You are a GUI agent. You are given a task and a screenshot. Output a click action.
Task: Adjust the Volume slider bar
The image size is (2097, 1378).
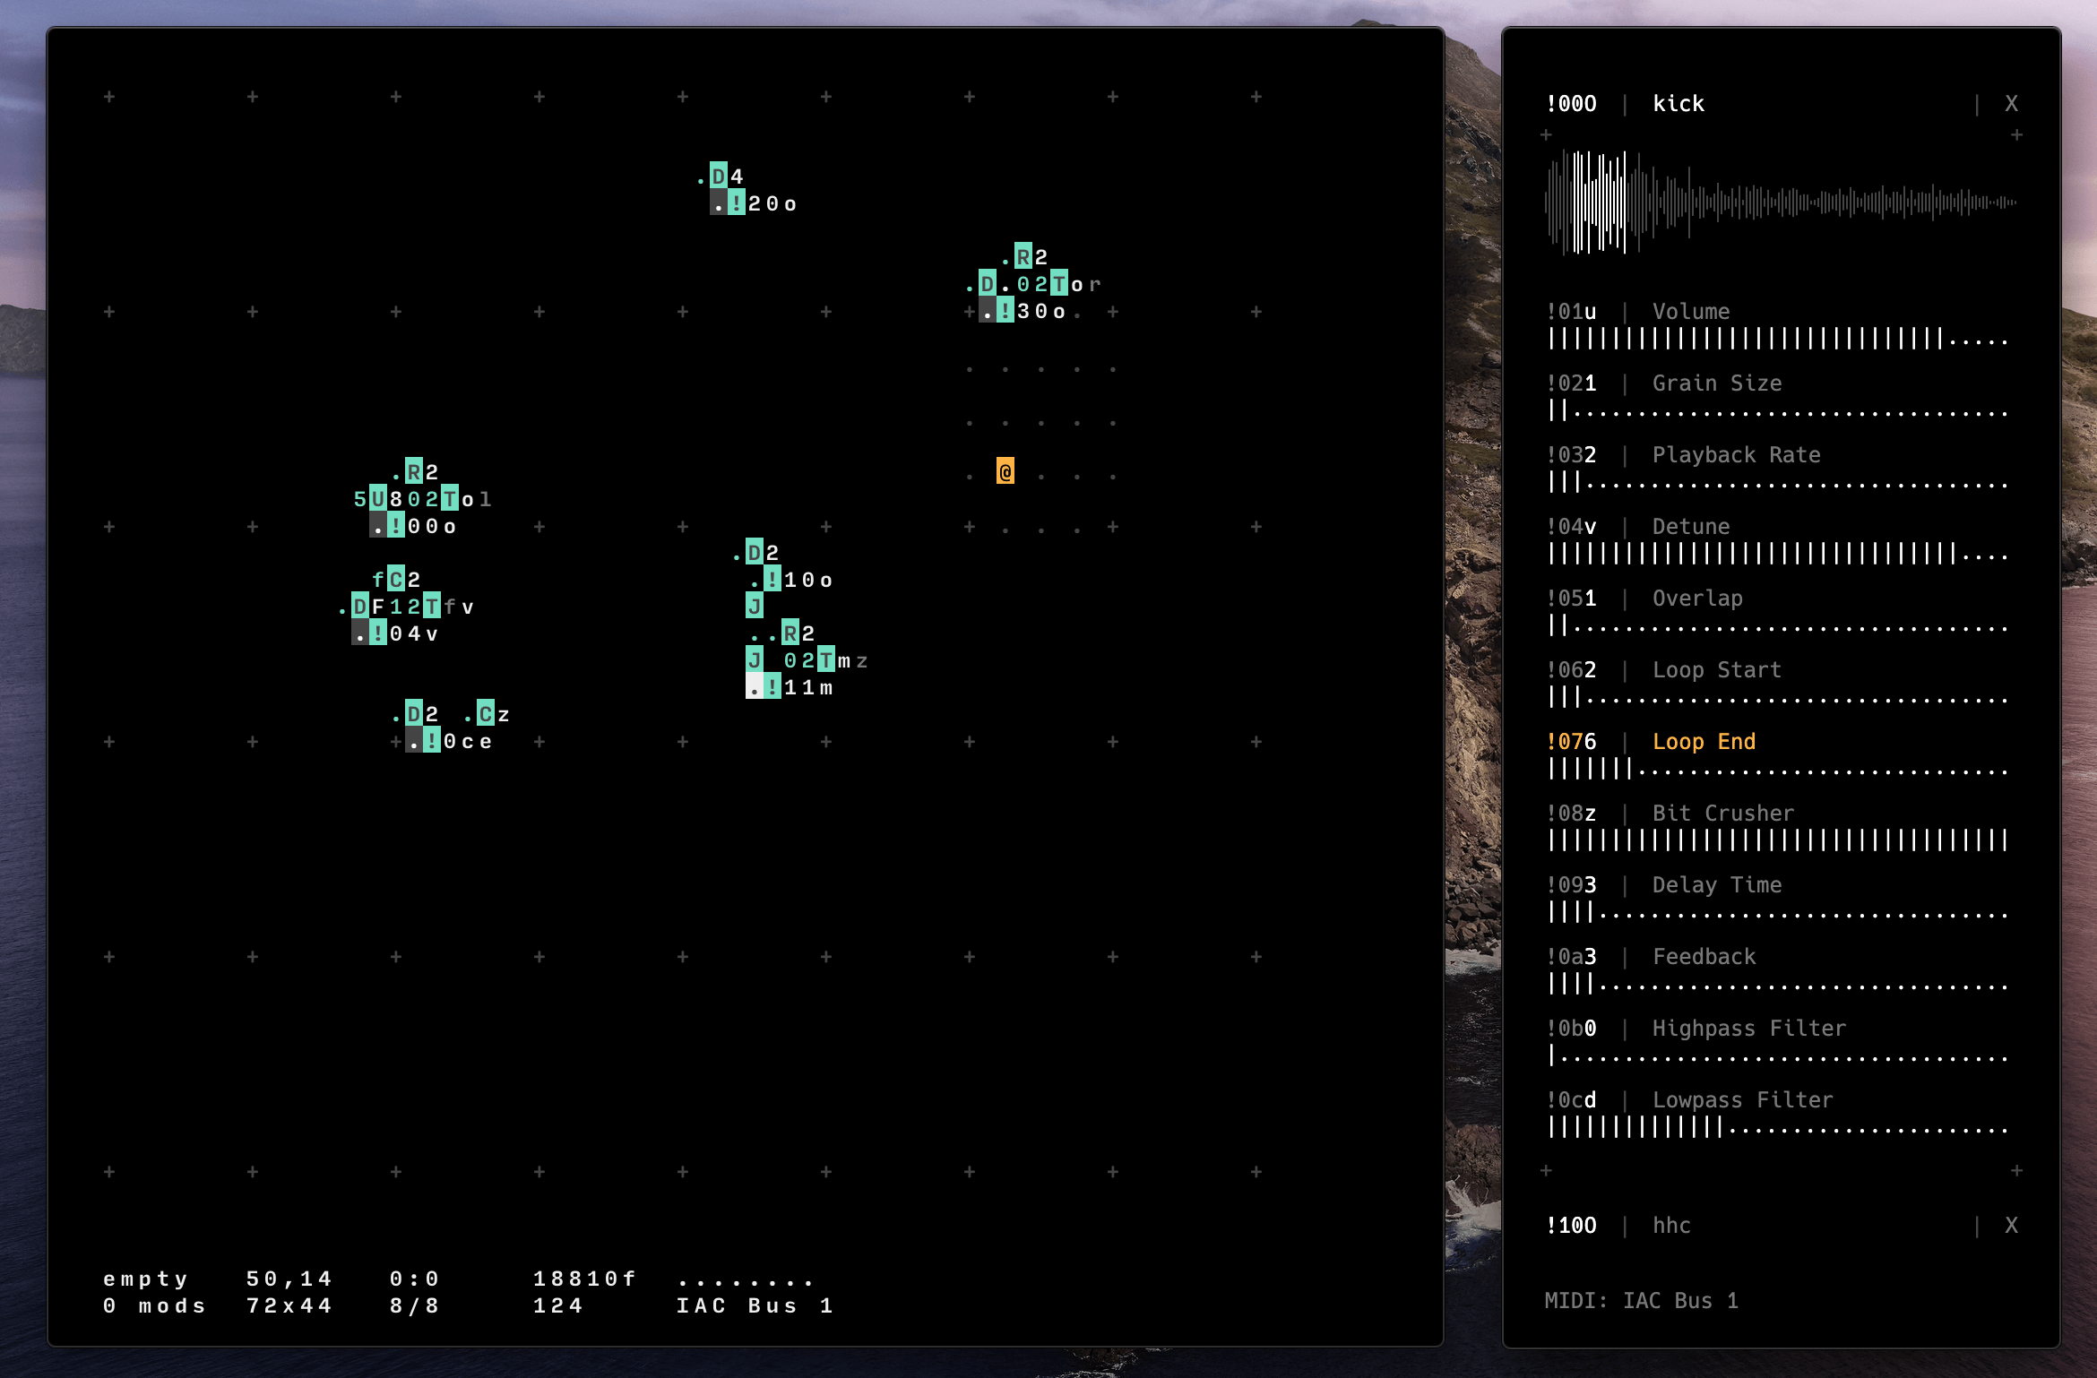pos(1778,340)
